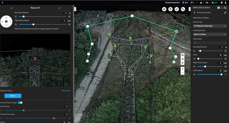Go back with the top-left arrow
The height and width of the screenshot is (123, 229).
(x=2, y=2)
